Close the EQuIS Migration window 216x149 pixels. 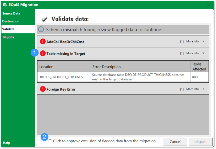209,5
